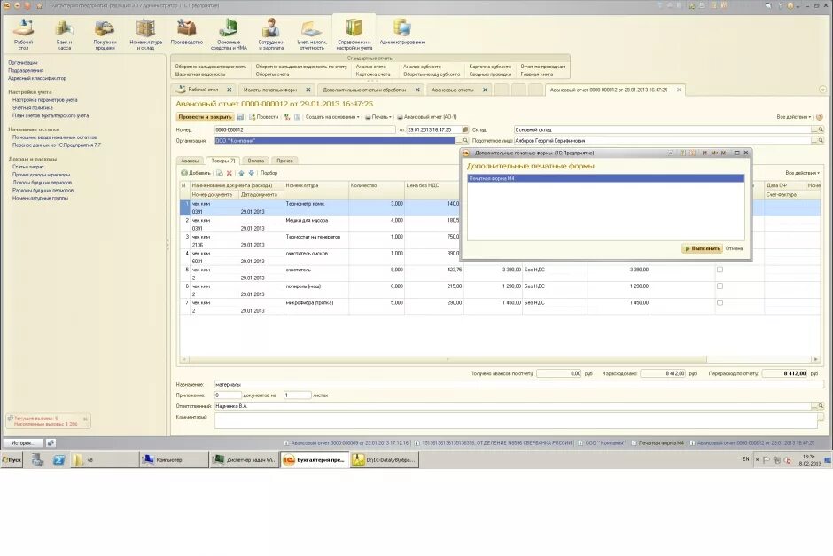Image resolution: width=833 pixels, height=556 pixels.
Task: Open the Производство section
Action: [x=186, y=32]
